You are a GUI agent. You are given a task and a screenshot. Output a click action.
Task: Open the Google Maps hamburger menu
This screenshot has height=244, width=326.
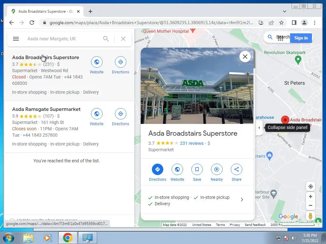16,39
